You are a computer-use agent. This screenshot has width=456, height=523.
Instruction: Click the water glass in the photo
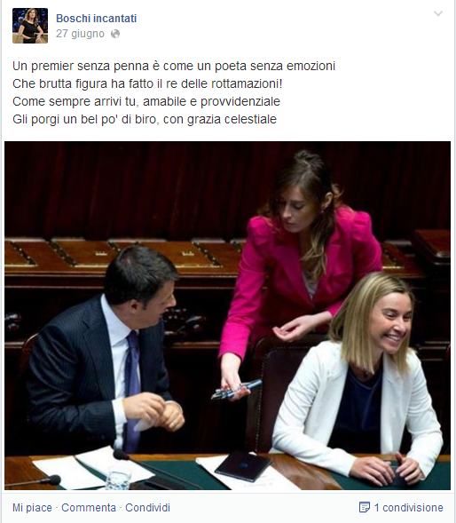pos(119,478)
